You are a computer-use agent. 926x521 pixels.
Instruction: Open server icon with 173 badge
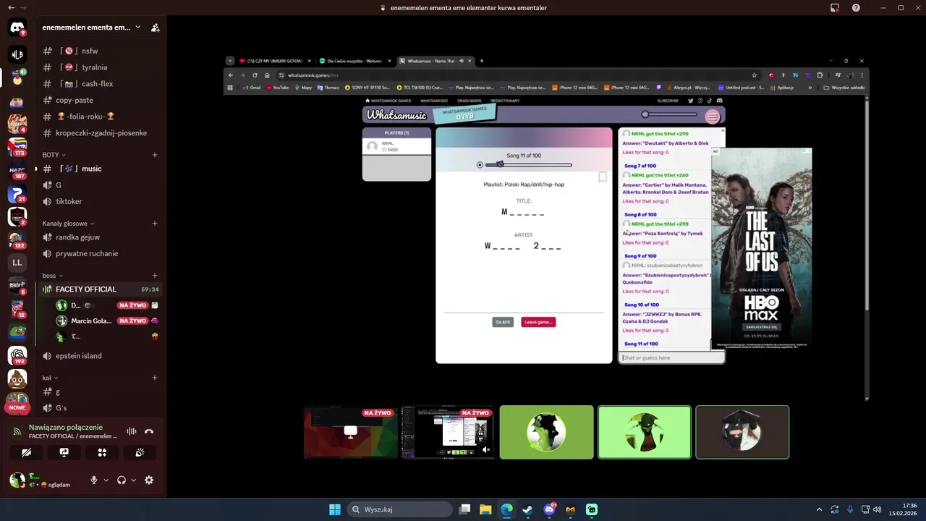pyautogui.click(x=17, y=147)
